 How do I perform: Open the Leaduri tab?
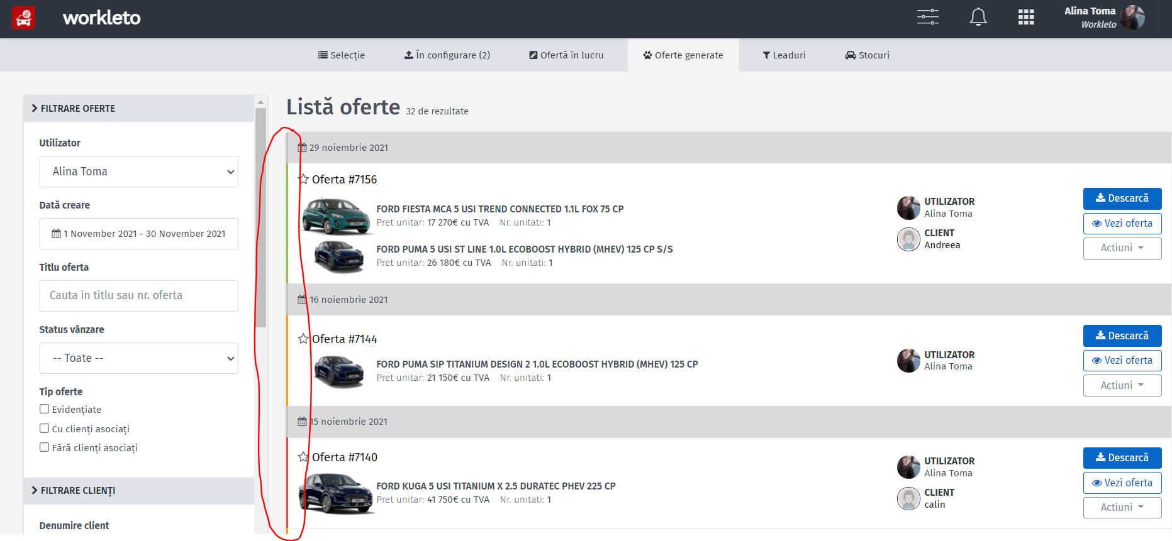pyautogui.click(x=784, y=55)
